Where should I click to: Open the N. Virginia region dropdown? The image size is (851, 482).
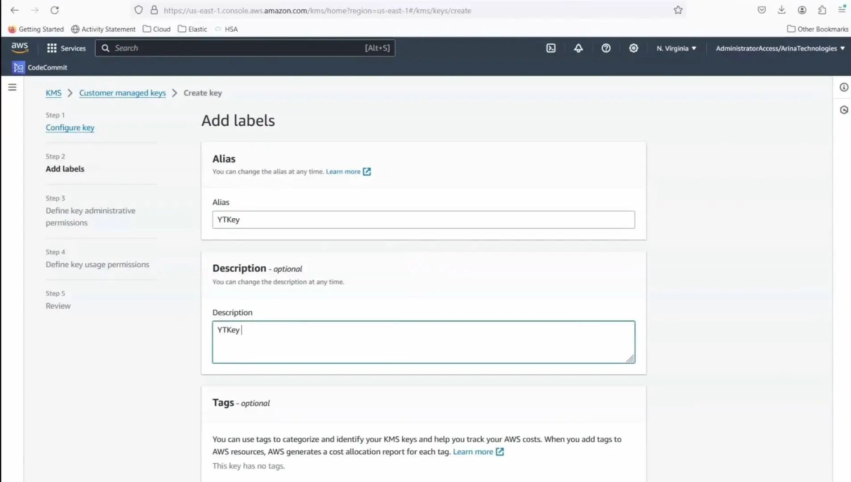[x=675, y=48]
